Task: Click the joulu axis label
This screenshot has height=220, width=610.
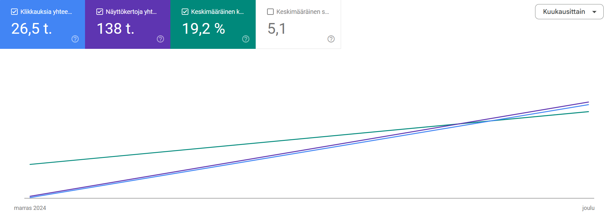Action: 588,208
